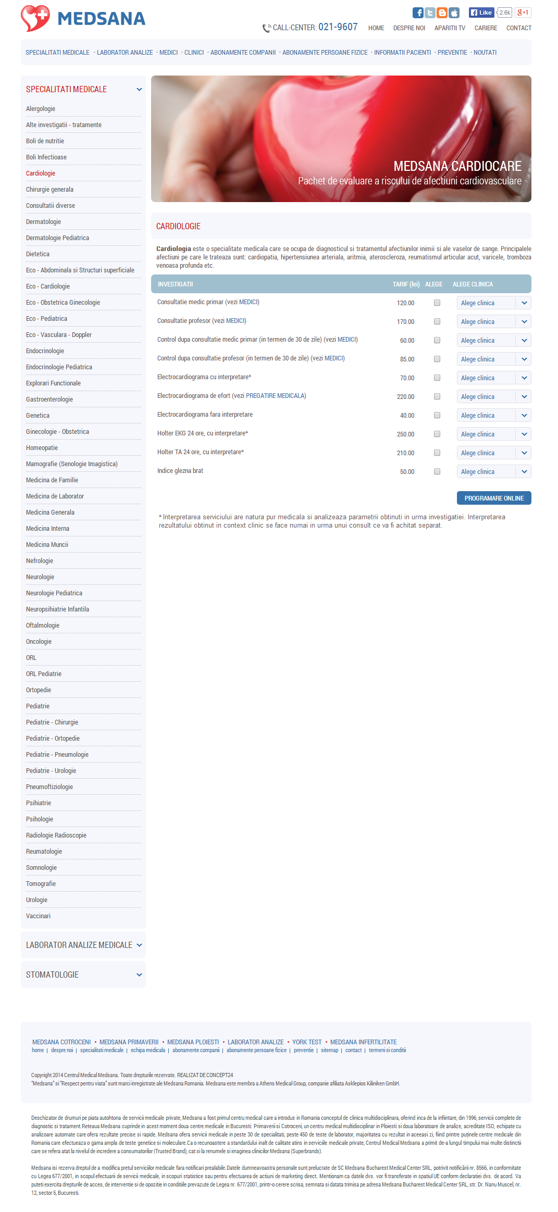Image resolution: width=558 pixels, height=1212 pixels.
Task: Click the call-center number 021-9607
Action: pos(338,27)
